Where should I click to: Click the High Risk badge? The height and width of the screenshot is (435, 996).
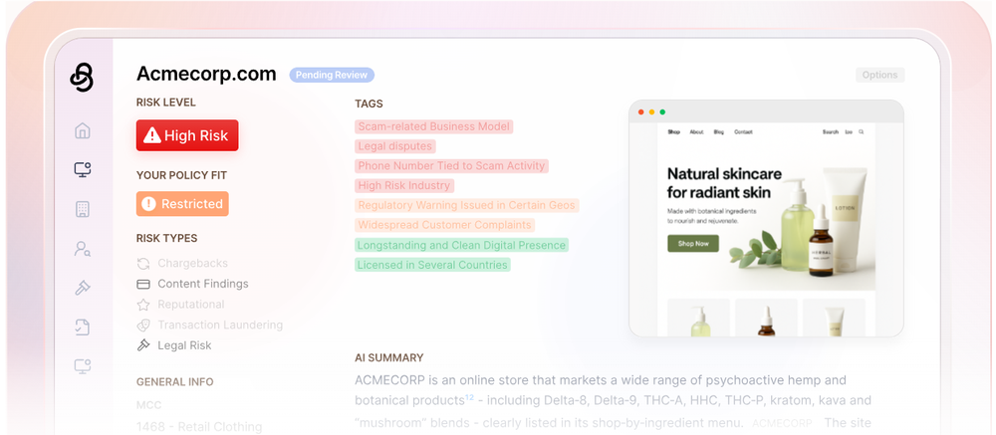point(187,135)
